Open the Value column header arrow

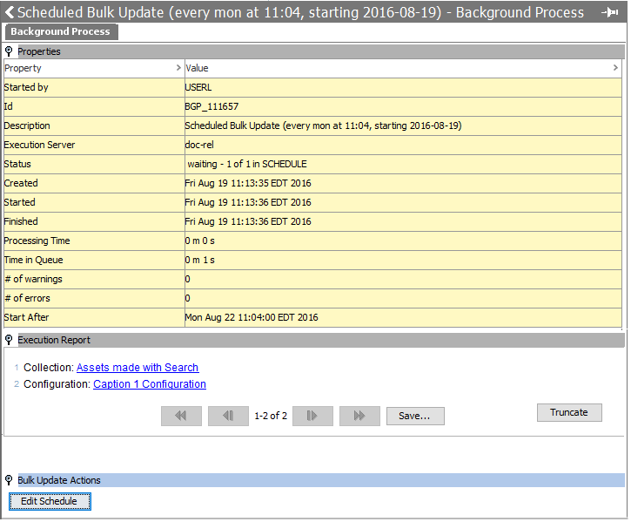click(x=615, y=68)
